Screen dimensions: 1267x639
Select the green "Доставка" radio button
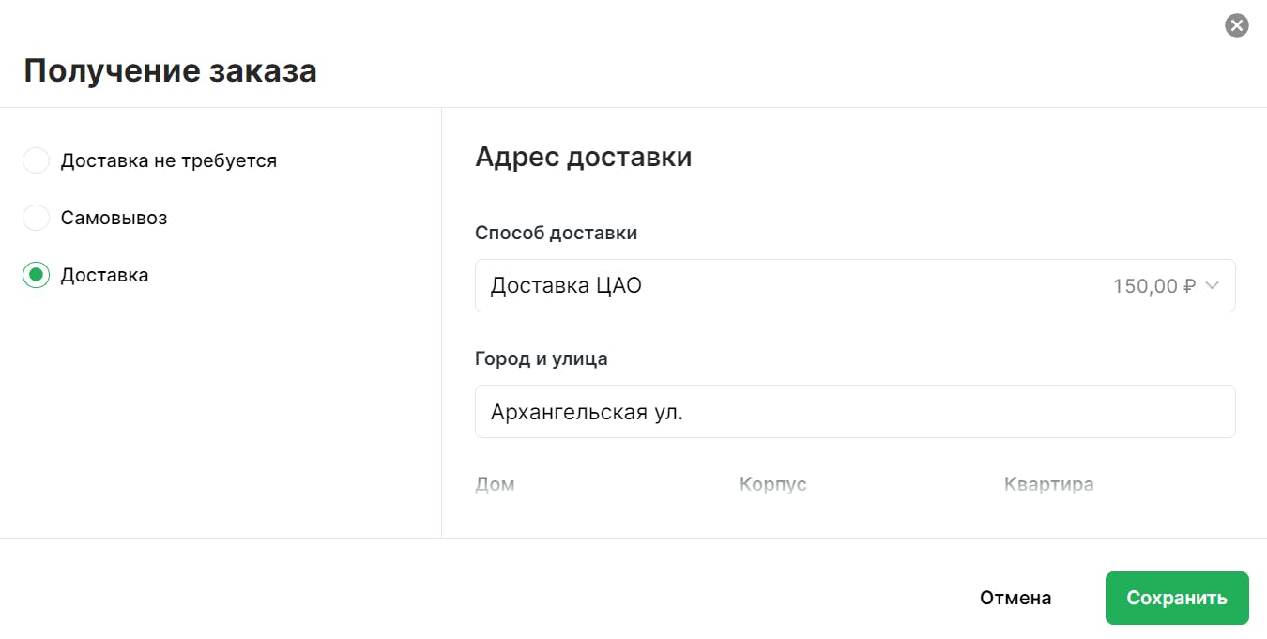[x=36, y=275]
